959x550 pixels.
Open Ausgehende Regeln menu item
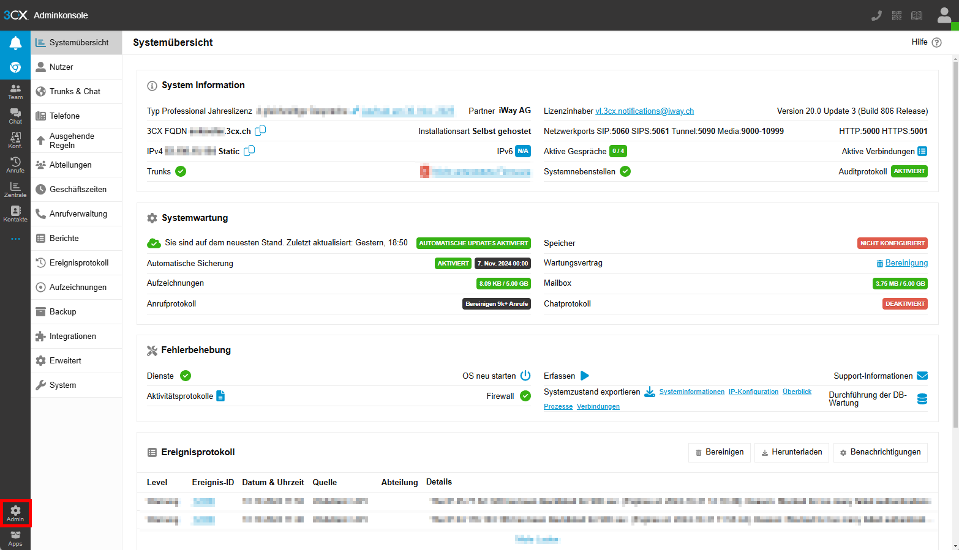[x=77, y=141]
